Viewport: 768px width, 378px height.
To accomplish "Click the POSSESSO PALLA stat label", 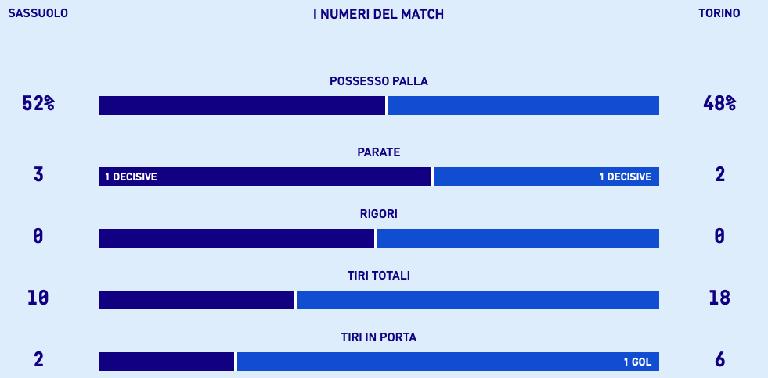I will [378, 81].
